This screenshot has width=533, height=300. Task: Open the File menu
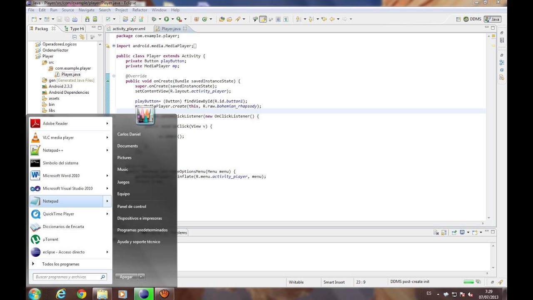click(x=31, y=10)
